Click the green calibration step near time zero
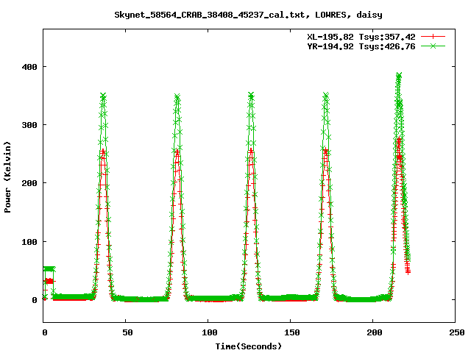The height and width of the screenshot is (353, 471). point(49,269)
